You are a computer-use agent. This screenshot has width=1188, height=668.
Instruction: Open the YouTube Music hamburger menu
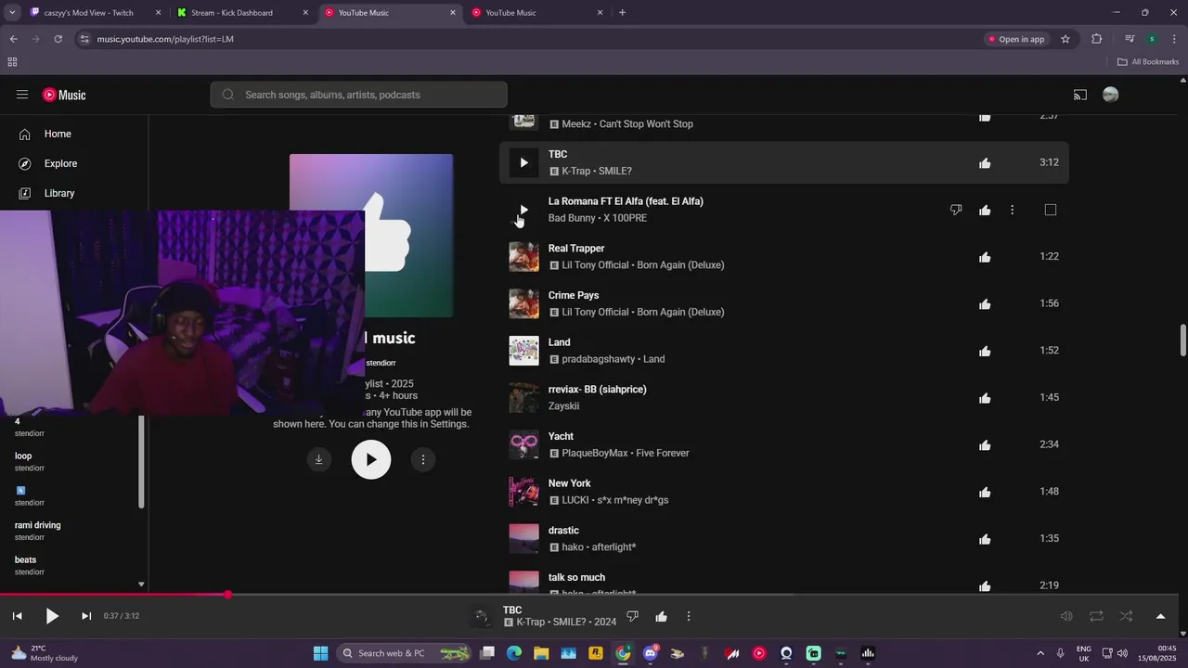(22, 95)
